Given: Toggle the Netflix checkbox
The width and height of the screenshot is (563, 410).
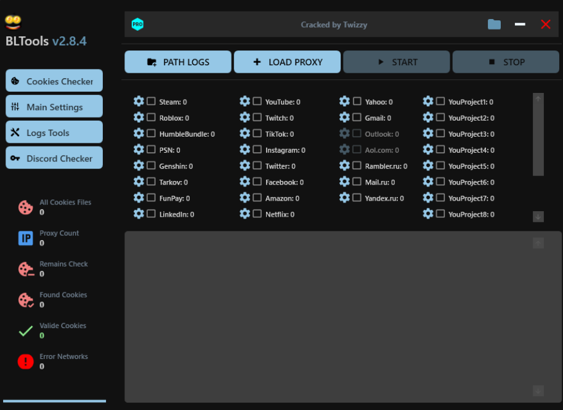Looking at the screenshot, I should pos(257,214).
